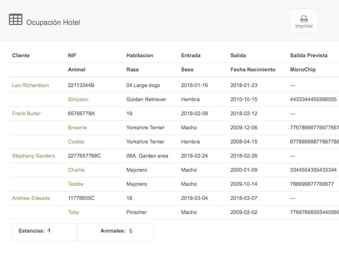
Task: Open client Frank Butler
Action: click(26, 114)
